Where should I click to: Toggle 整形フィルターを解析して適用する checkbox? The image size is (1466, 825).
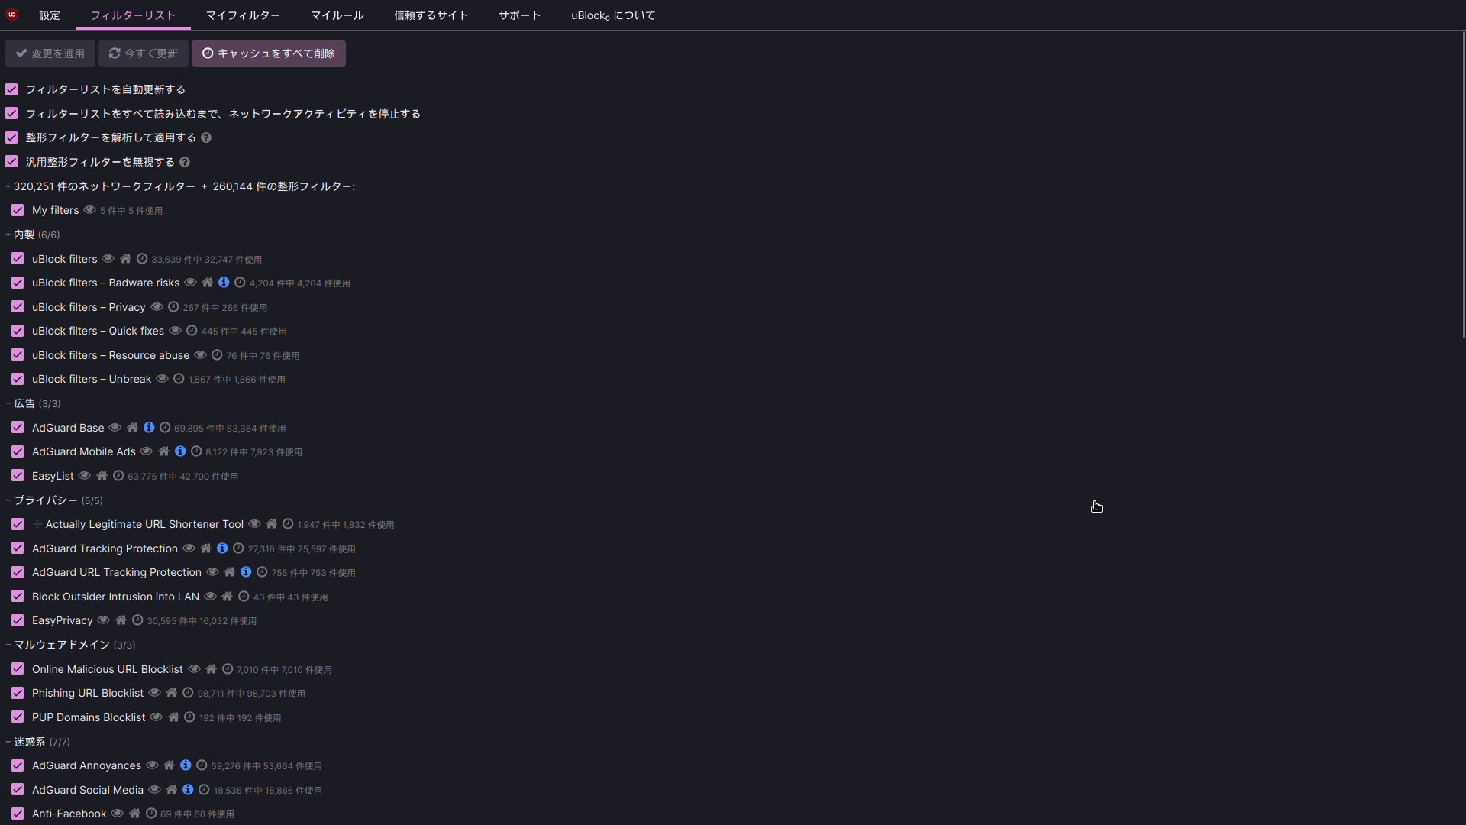click(11, 137)
